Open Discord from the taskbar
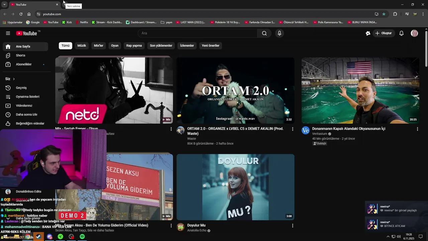The height and width of the screenshot is (241, 428). click(x=50, y=237)
